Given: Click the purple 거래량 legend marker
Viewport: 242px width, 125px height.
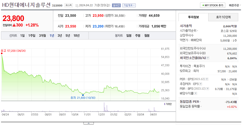Looking at the screenshot, I should pyautogui.click(x=164, y=104).
